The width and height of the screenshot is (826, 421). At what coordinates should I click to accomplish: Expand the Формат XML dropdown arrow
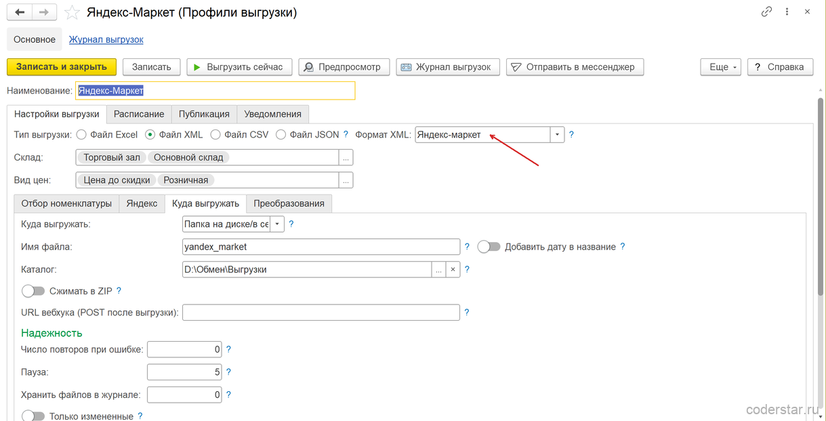pos(557,134)
